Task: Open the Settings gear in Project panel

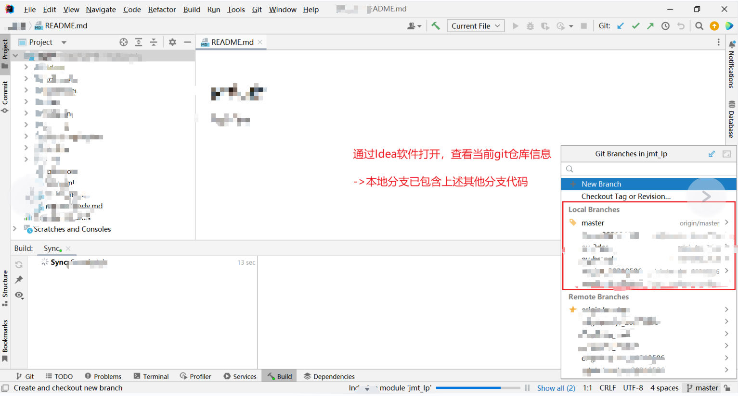Action: (172, 42)
